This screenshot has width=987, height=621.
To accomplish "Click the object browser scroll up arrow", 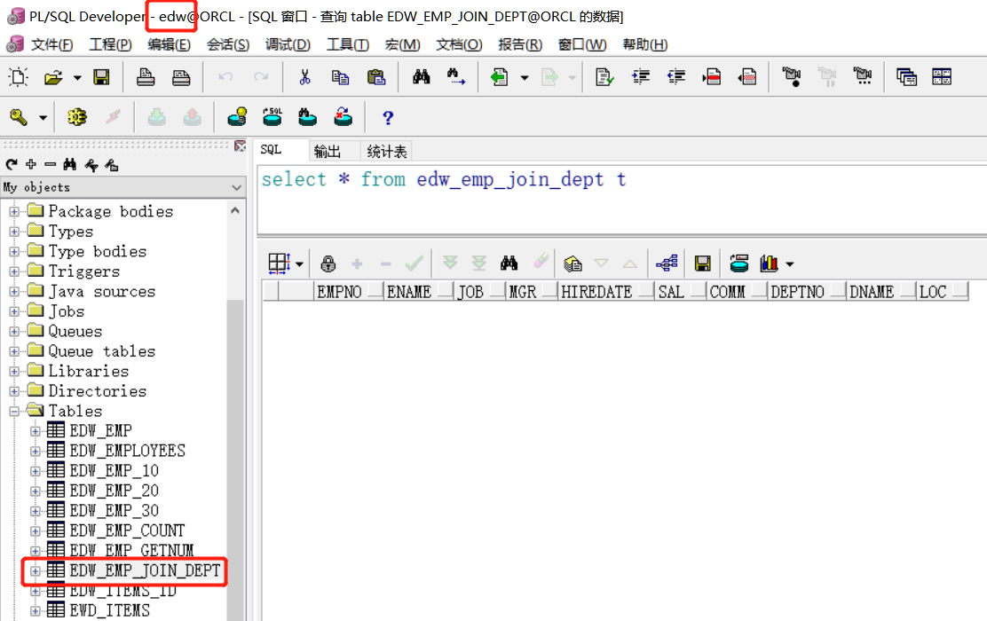I will point(235,211).
